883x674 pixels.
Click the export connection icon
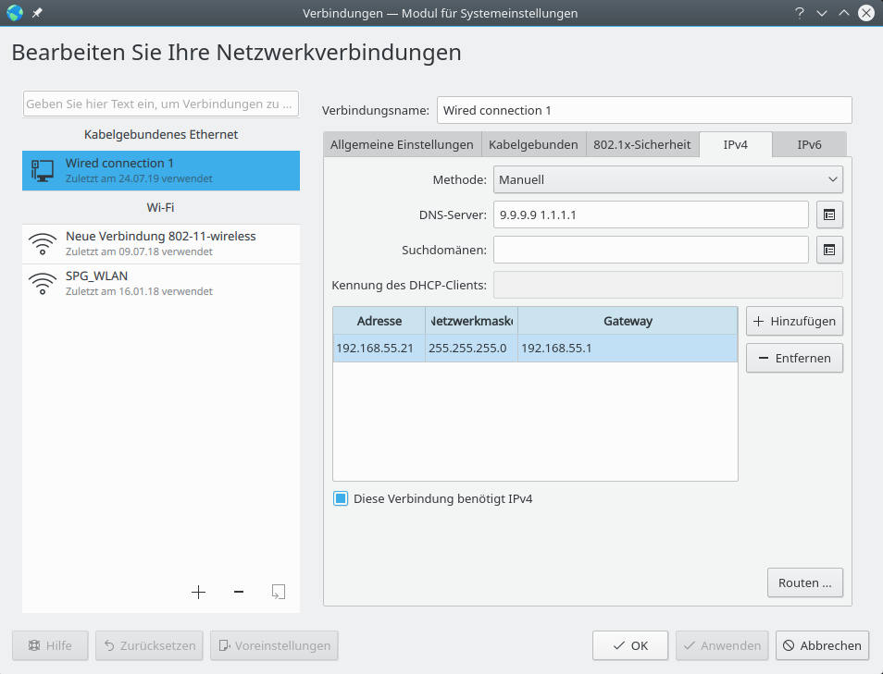coord(278,592)
